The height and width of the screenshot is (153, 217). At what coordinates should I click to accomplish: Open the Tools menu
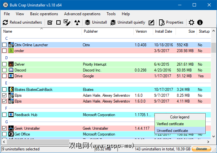(111, 14)
